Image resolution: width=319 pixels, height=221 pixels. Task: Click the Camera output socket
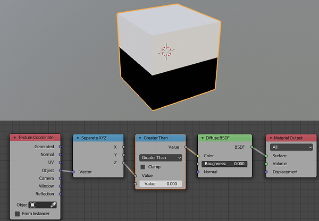(x=60, y=178)
